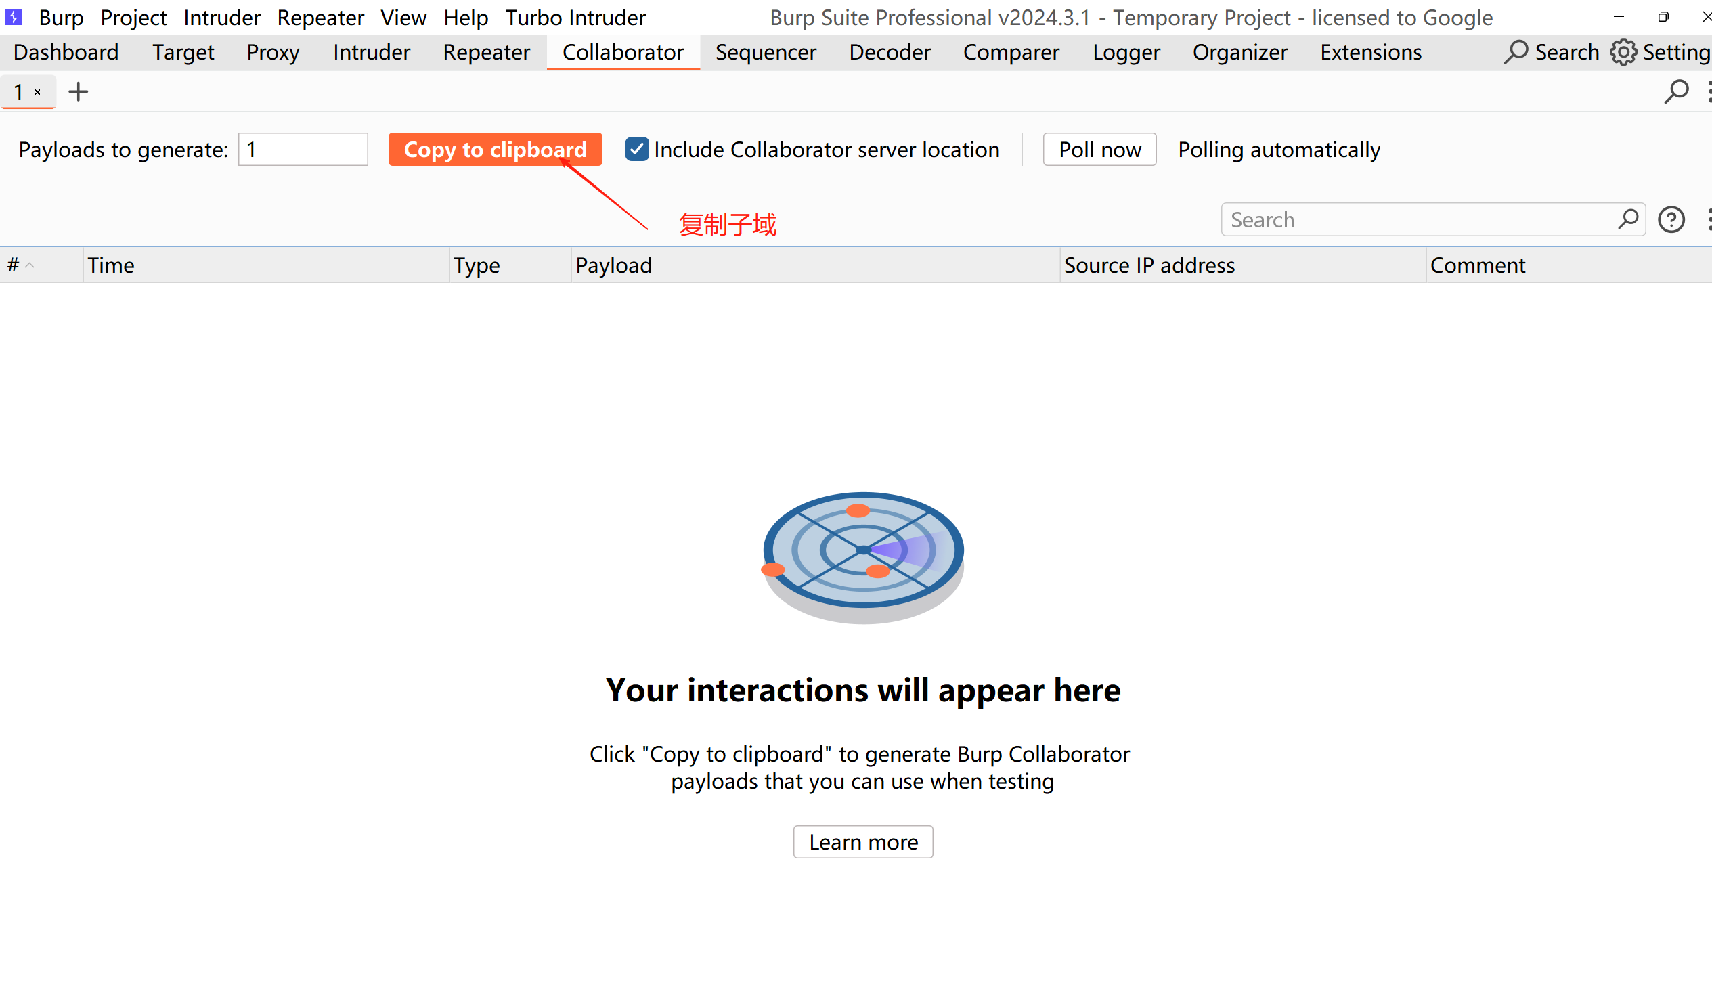The width and height of the screenshot is (1712, 989).
Task: Open the tab bar three-dot menu
Action: pyautogui.click(x=1708, y=91)
